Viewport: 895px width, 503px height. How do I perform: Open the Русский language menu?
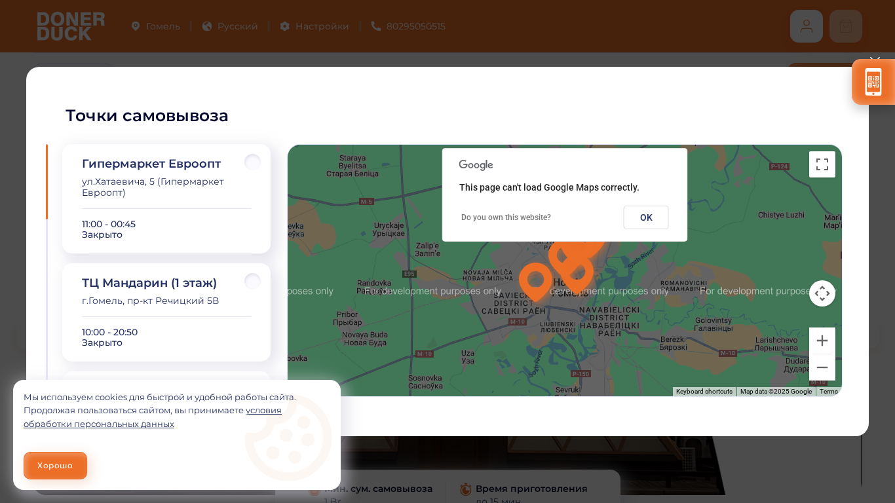coord(230,26)
